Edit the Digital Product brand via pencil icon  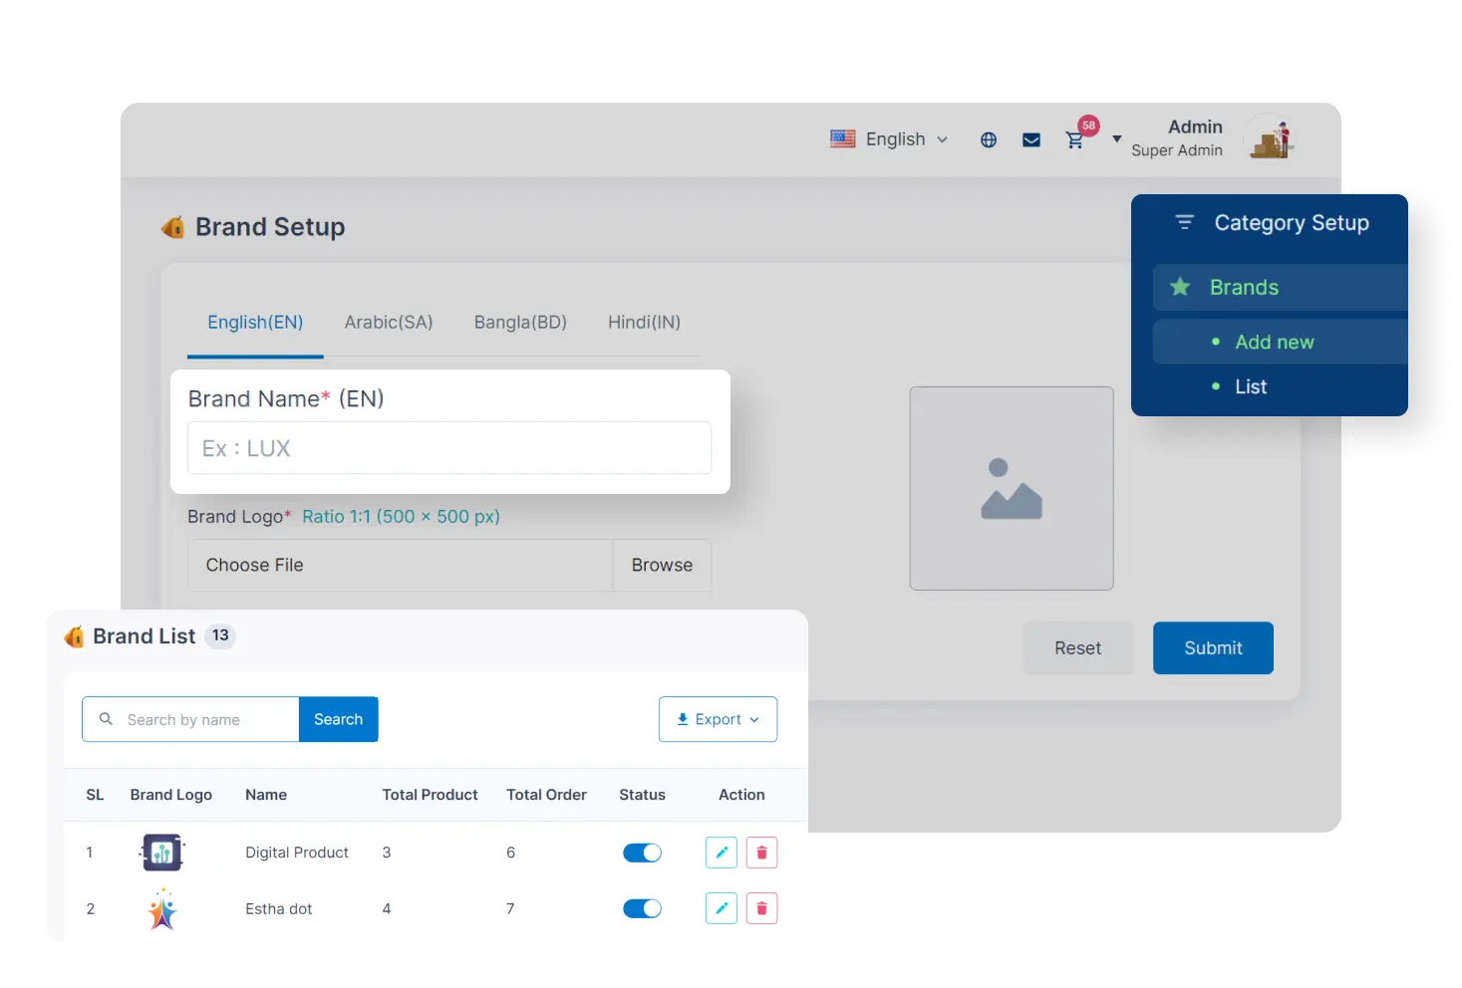[721, 852]
